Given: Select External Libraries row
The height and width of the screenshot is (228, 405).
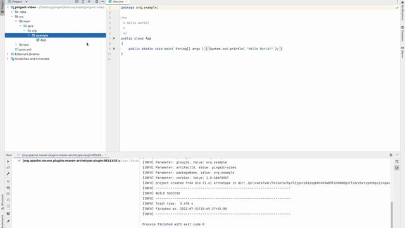Looking at the screenshot, I should coord(25,54).
